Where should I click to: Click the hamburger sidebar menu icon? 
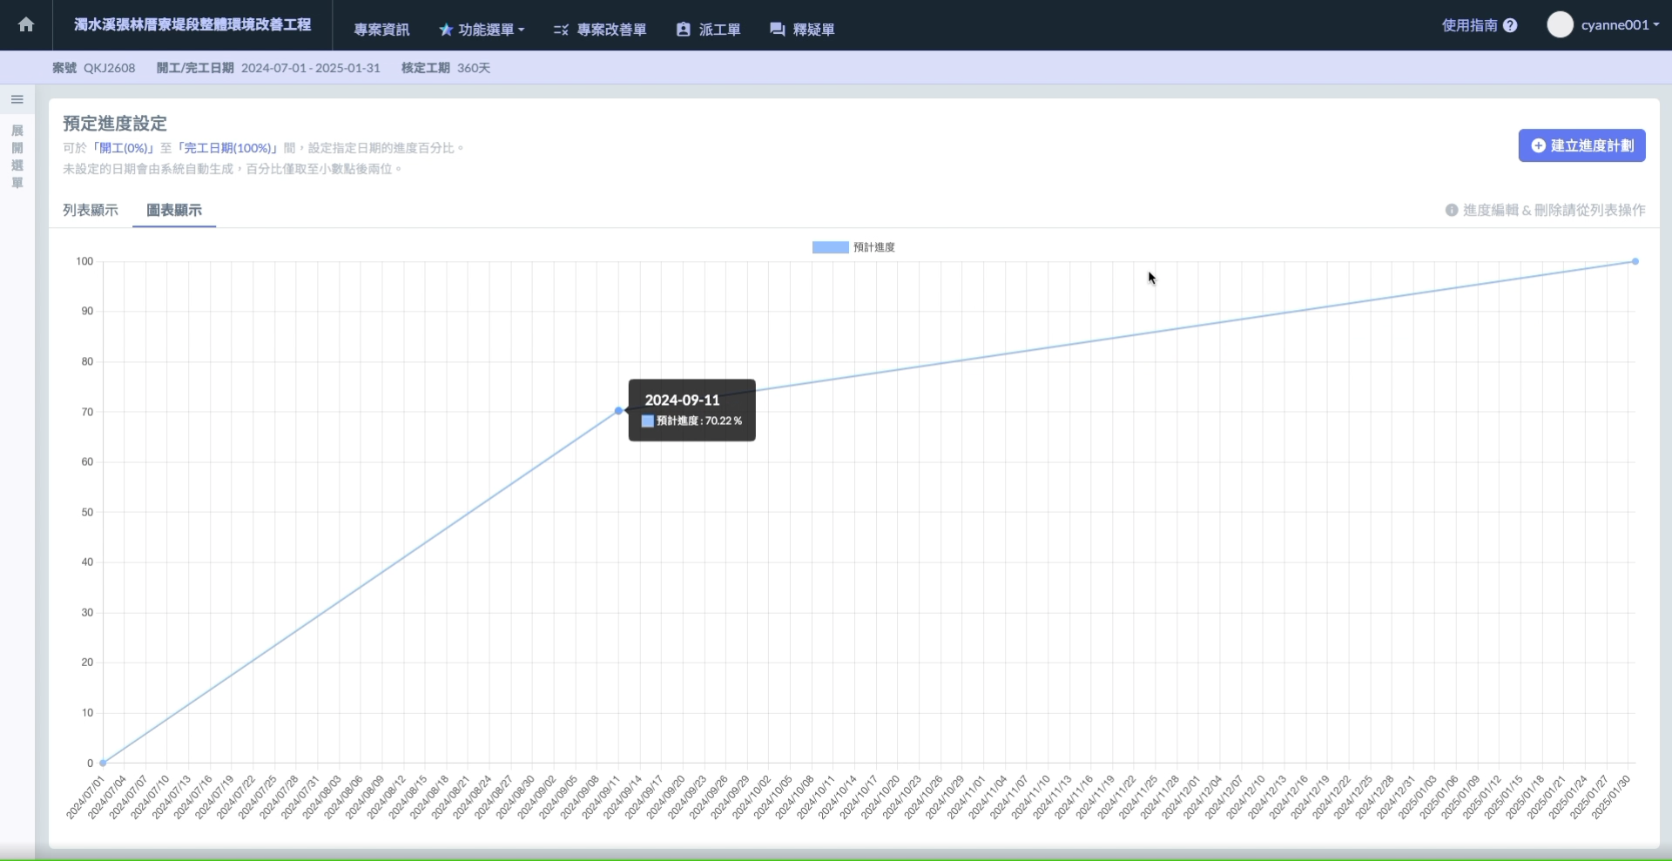[17, 99]
